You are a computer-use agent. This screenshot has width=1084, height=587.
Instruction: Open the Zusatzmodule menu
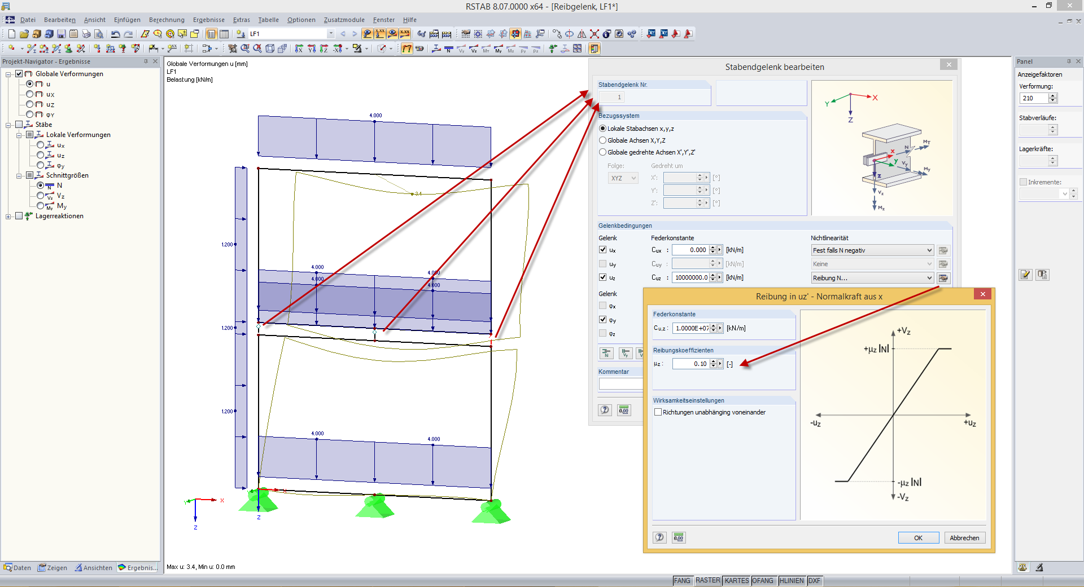(x=344, y=20)
